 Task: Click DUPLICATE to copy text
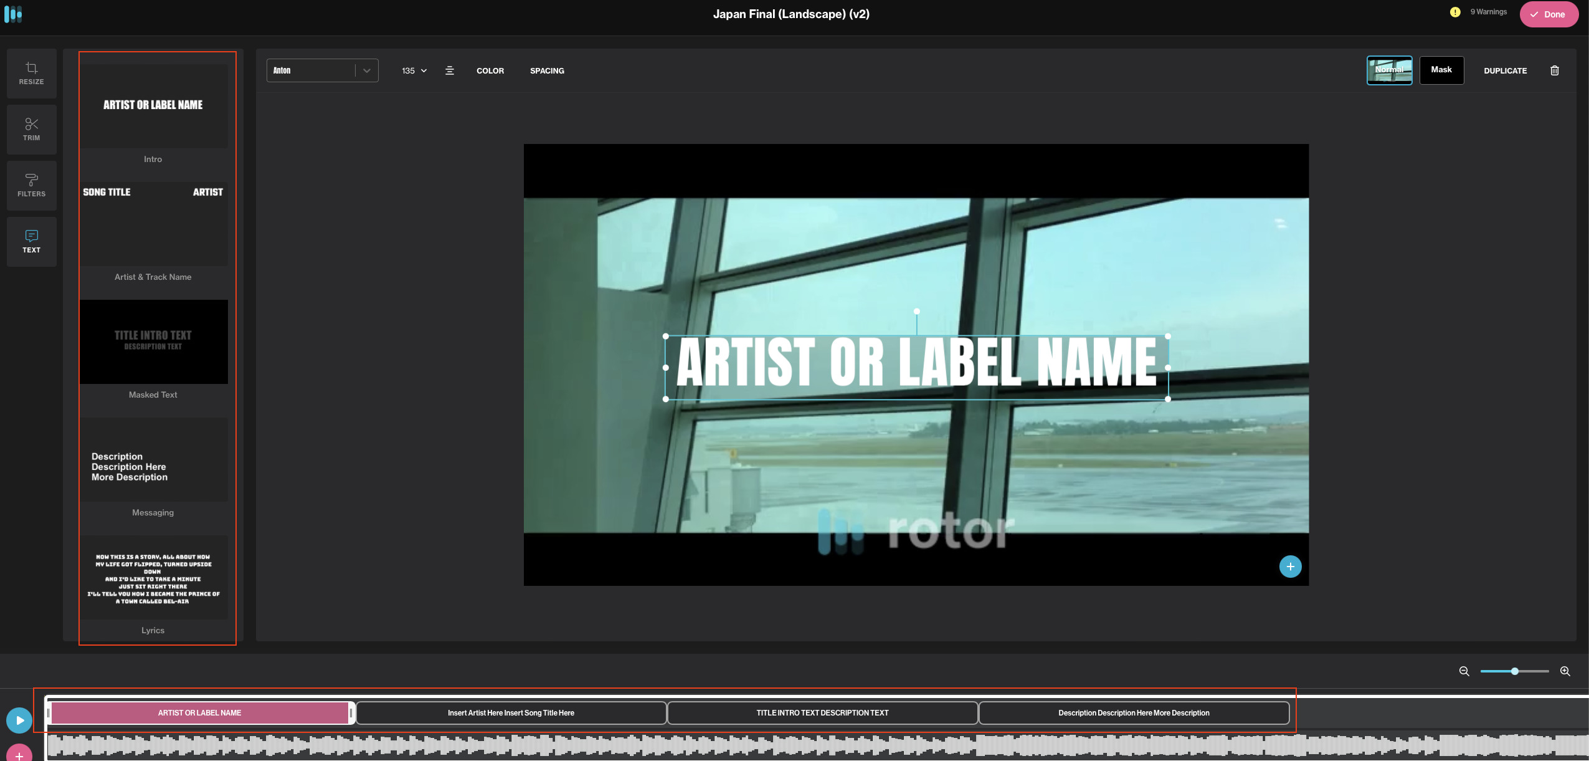(x=1505, y=70)
